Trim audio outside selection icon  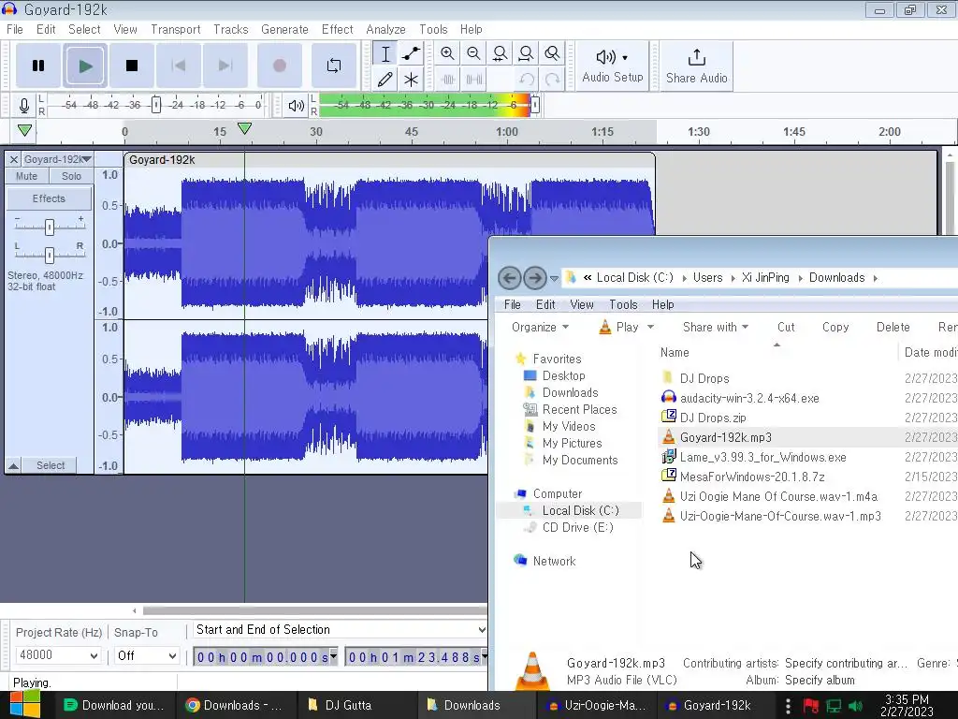point(447,80)
